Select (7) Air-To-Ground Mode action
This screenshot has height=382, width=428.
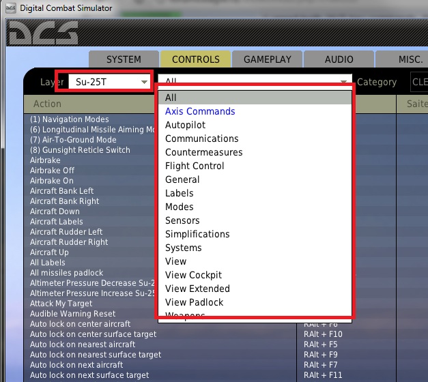(x=73, y=140)
